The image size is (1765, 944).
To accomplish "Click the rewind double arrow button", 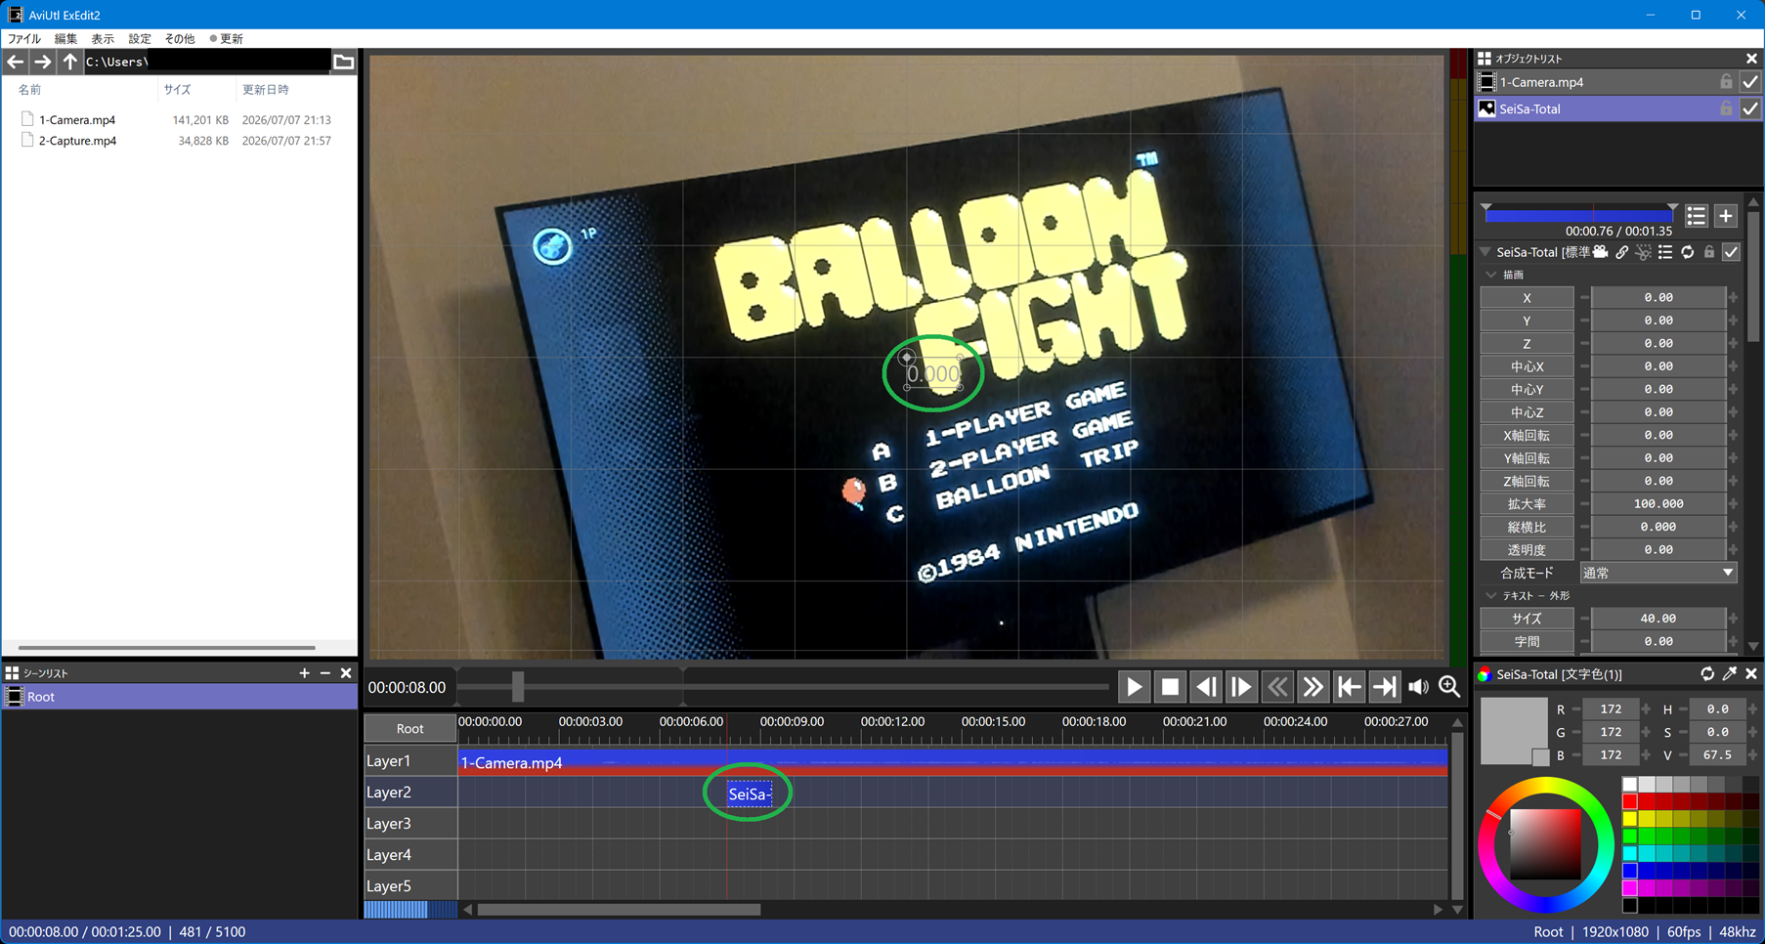I will [x=1277, y=687].
